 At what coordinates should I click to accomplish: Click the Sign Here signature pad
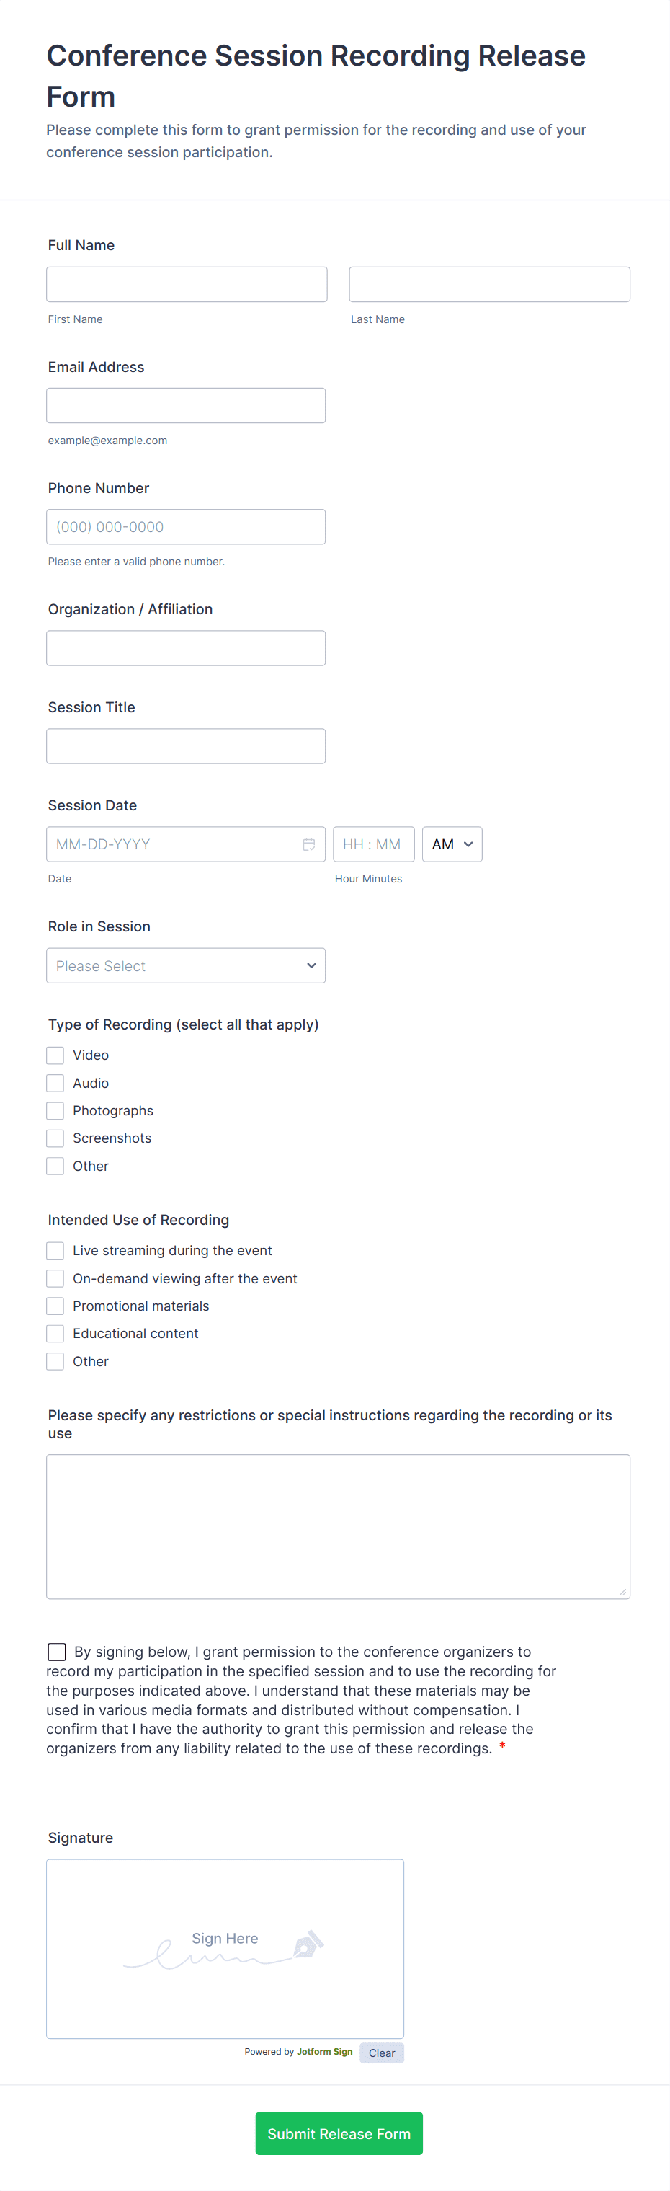click(x=225, y=1948)
